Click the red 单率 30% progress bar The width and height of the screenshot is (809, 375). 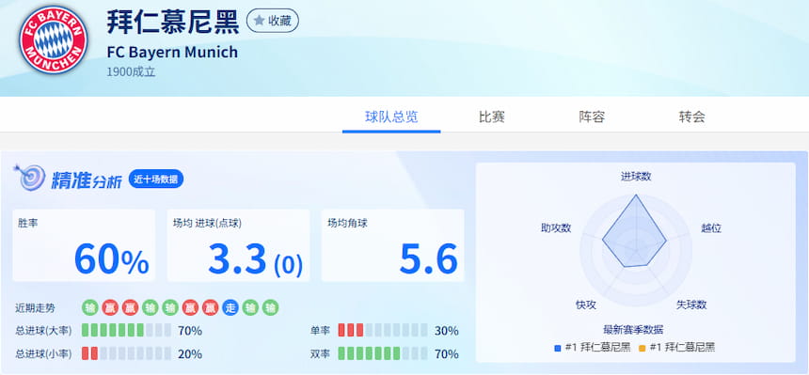click(x=382, y=330)
